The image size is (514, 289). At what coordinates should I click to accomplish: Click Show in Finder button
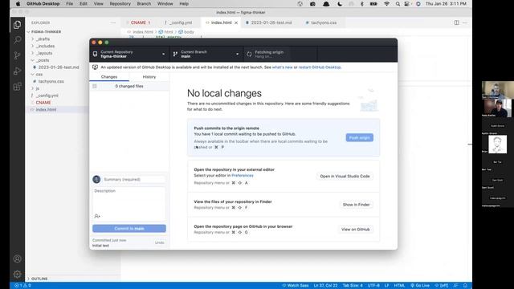356,205
